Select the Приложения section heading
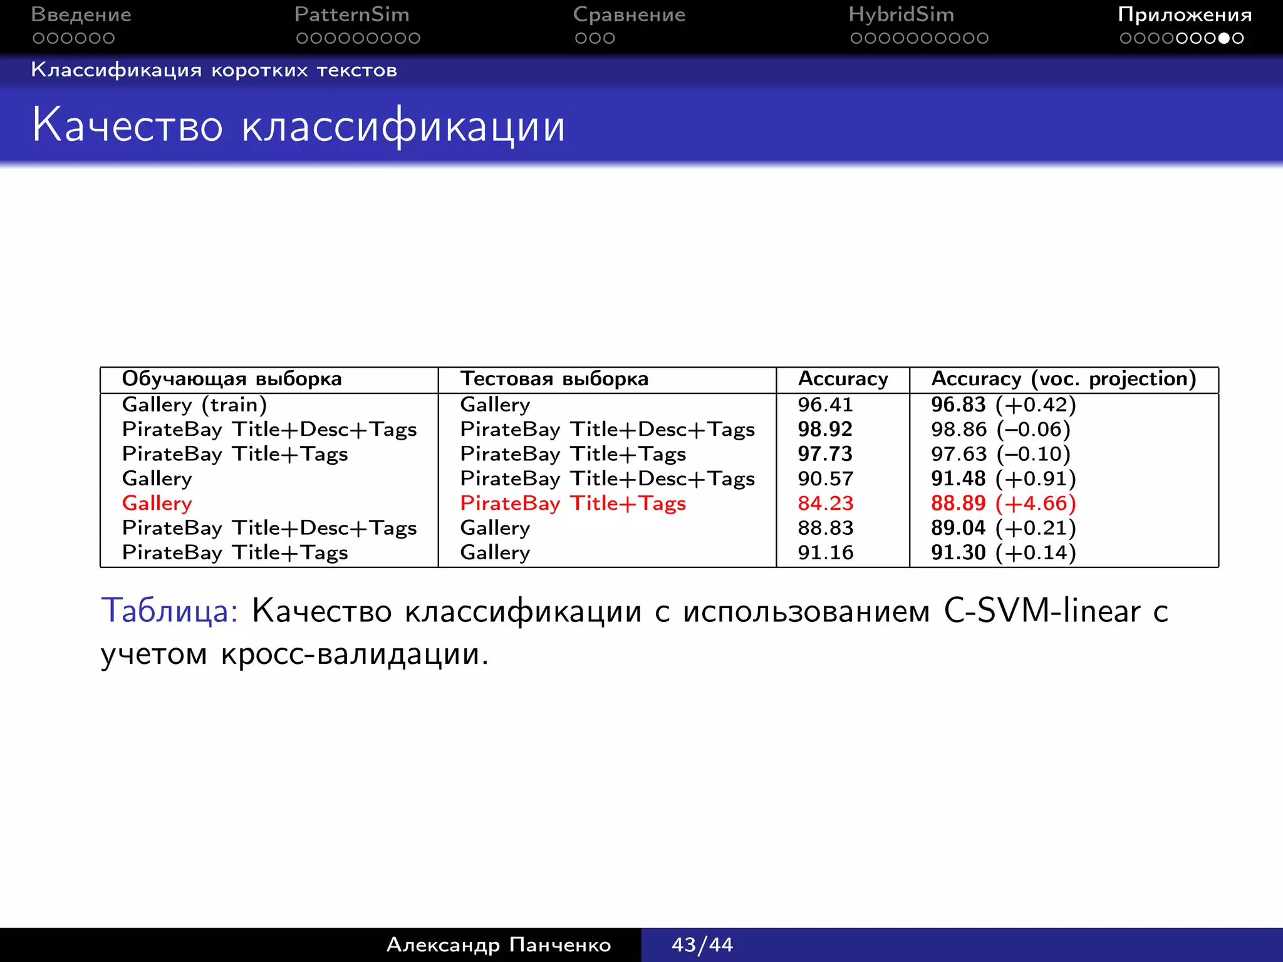Image resolution: width=1283 pixels, height=962 pixels. [1185, 14]
